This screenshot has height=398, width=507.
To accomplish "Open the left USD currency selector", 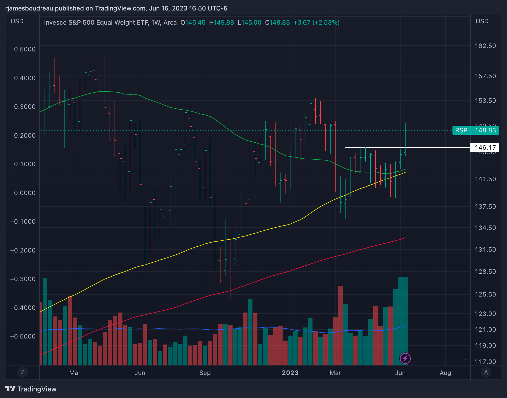I will click(17, 21).
